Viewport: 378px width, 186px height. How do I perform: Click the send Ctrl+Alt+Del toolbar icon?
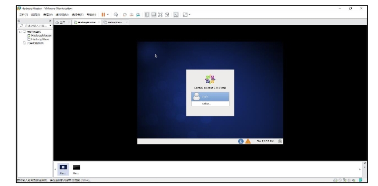116,15
